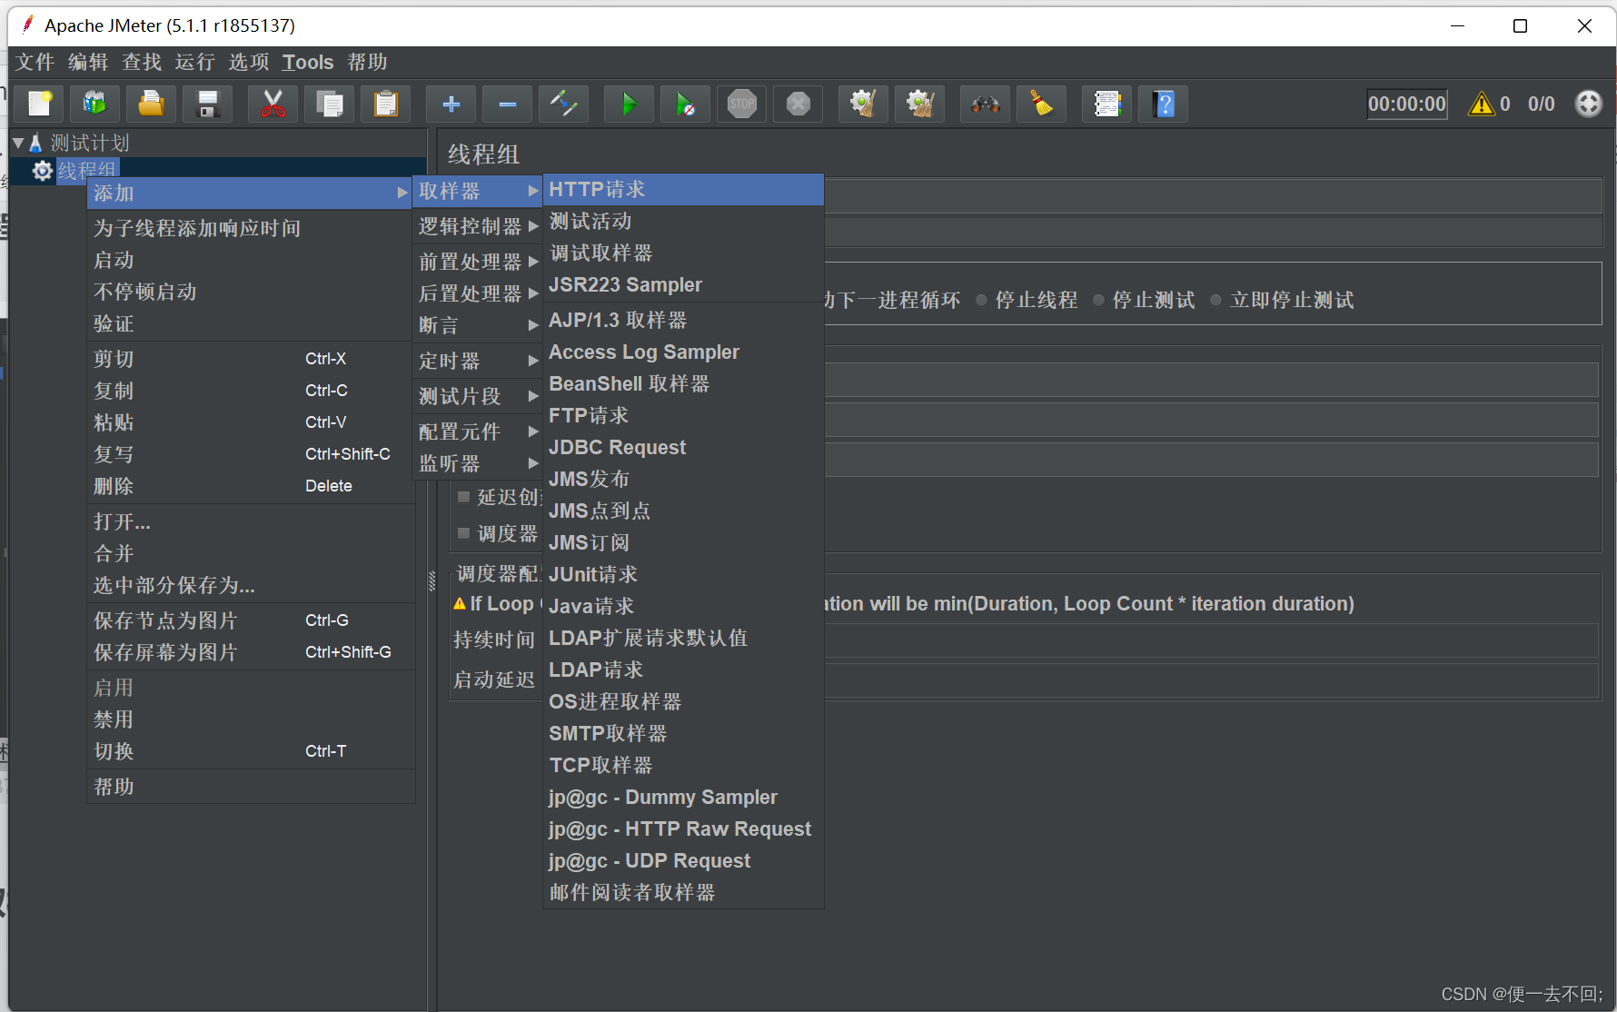Expand the 后置处理器 submenu
Image resolution: width=1617 pixels, height=1012 pixels.
point(478,293)
